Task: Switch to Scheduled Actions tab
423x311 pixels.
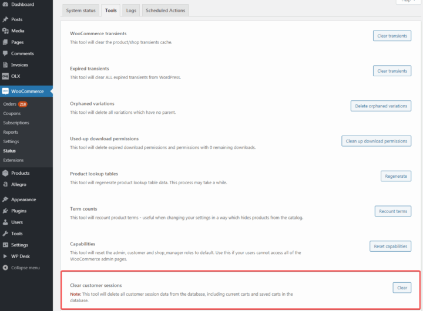Action: pyautogui.click(x=165, y=11)
